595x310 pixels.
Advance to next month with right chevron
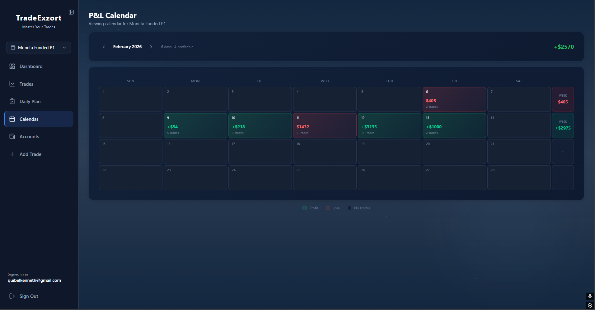click(x=151, y=47)
